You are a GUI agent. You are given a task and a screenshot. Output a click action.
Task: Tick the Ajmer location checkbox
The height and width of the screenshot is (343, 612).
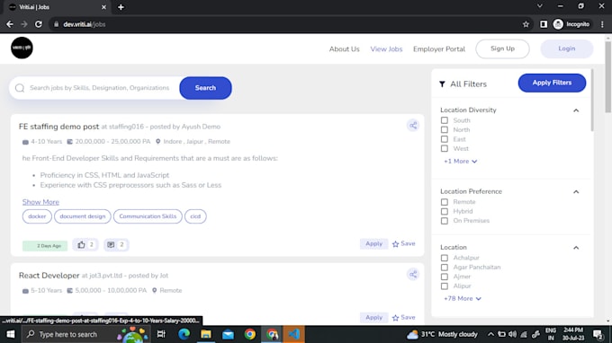point(445,277)
